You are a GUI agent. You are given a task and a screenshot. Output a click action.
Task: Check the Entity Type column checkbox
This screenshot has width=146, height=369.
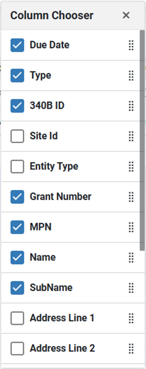pos(17,166)
